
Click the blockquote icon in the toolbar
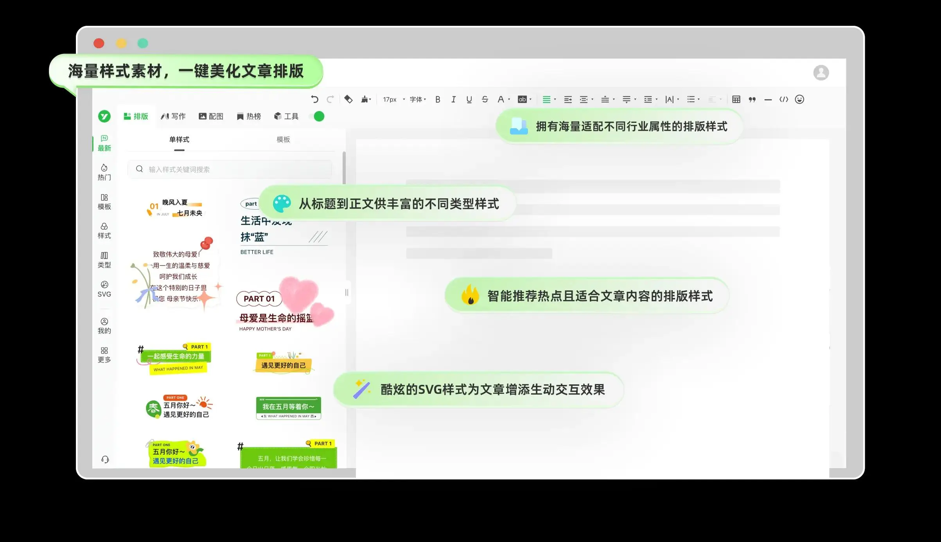[x=752, y=99]
